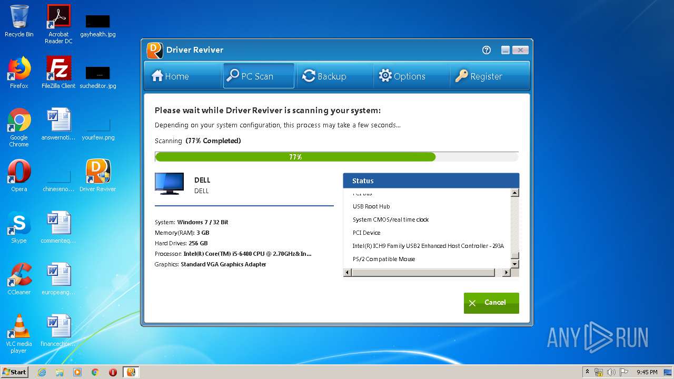Image resolution: width=674 pixels, height=379 pixels.
Task: Select the financechoi... Word document on desktop
Action: click(58, 331)
